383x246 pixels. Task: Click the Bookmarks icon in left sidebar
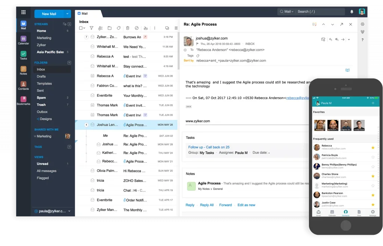point(23,101)
